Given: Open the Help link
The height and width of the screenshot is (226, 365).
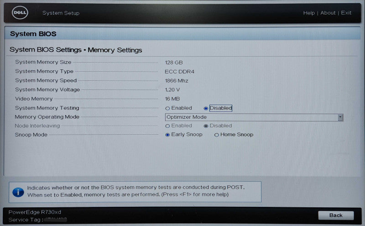Looking at the screenshot, I should tap(309, 13).
